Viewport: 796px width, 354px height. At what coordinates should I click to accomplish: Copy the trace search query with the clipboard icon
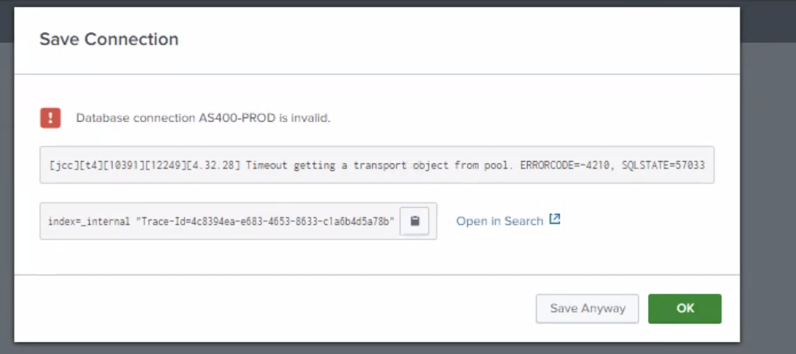(x=414, y=221)
